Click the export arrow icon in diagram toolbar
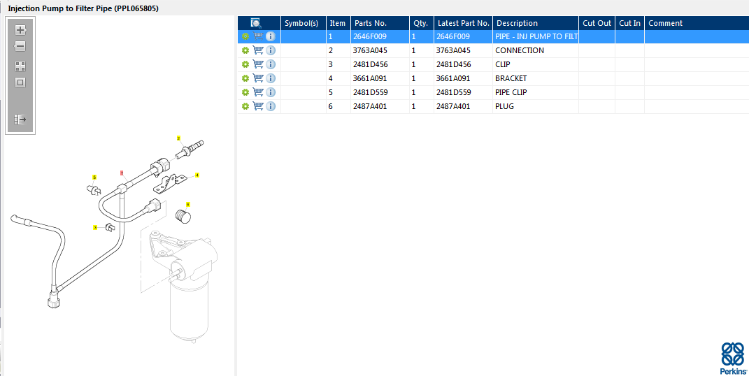Screen dimensions: 749x376 click(20, 120)
